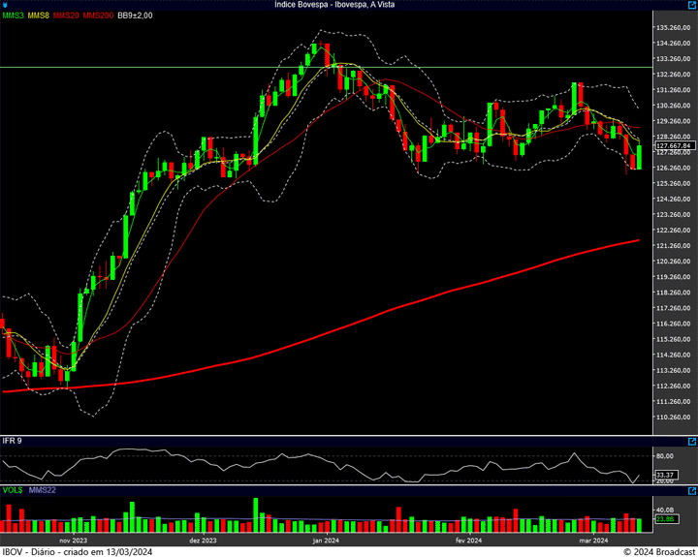
Task: Click the blue icon at top-left of title bar
Action: click(x=5, y=5)
